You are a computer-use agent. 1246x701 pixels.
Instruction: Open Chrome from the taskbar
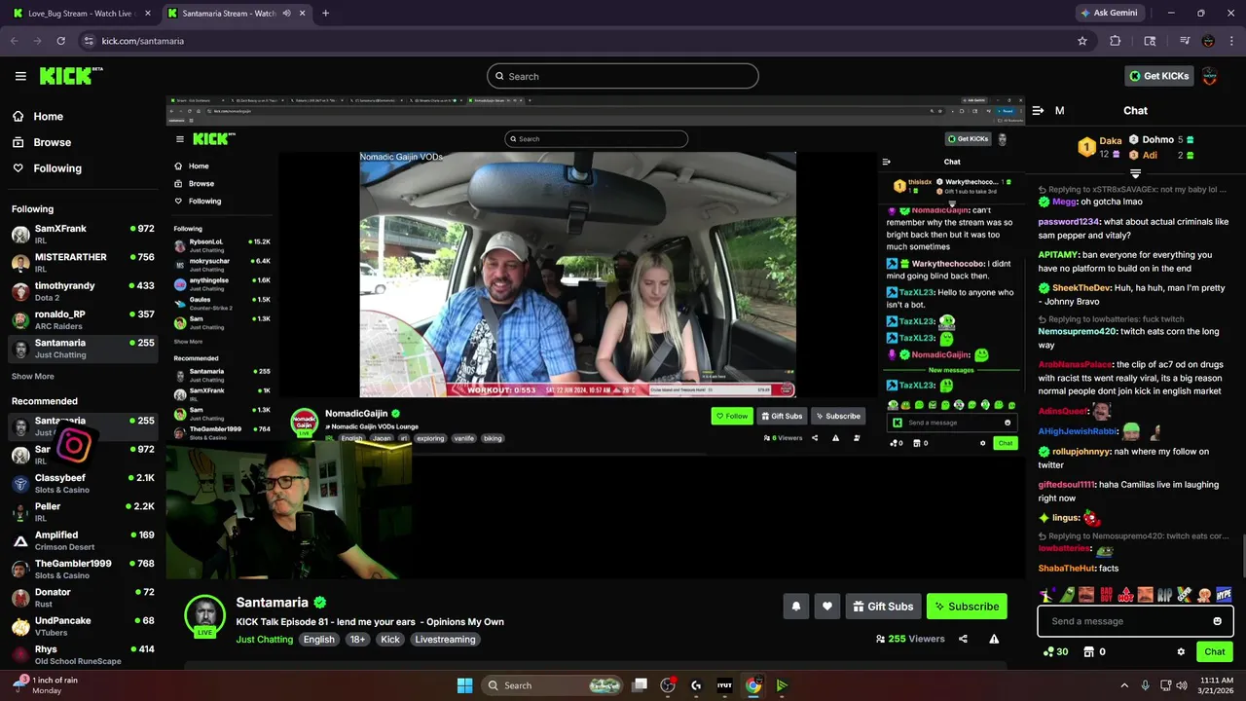pyautogui.click(x=752, y=685)
